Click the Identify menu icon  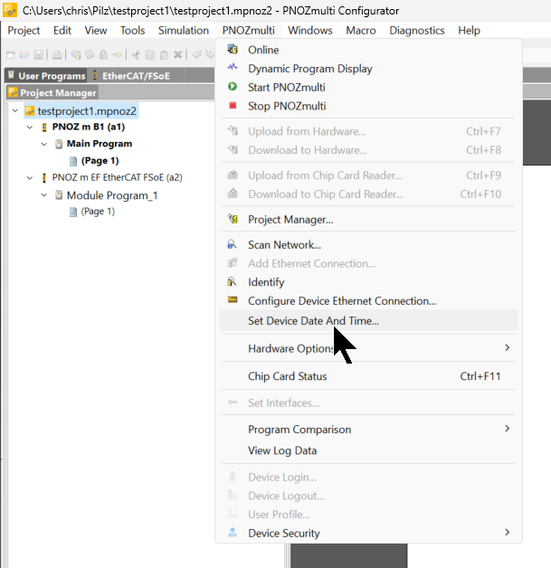point(232,281)
